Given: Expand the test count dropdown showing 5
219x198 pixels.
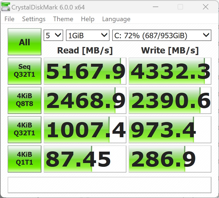Looking at the screenshot, I should pyautogui.click(x=53, y=35).
